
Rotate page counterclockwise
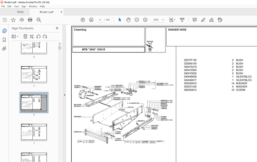[x=39, y=36]
